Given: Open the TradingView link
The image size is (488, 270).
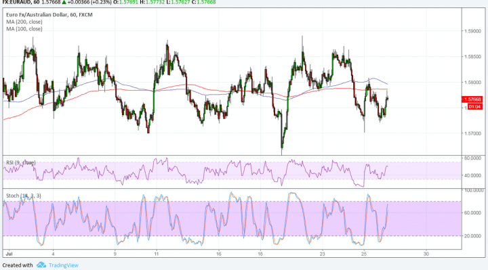Looking at the screenshot, I should pos(64,265).
